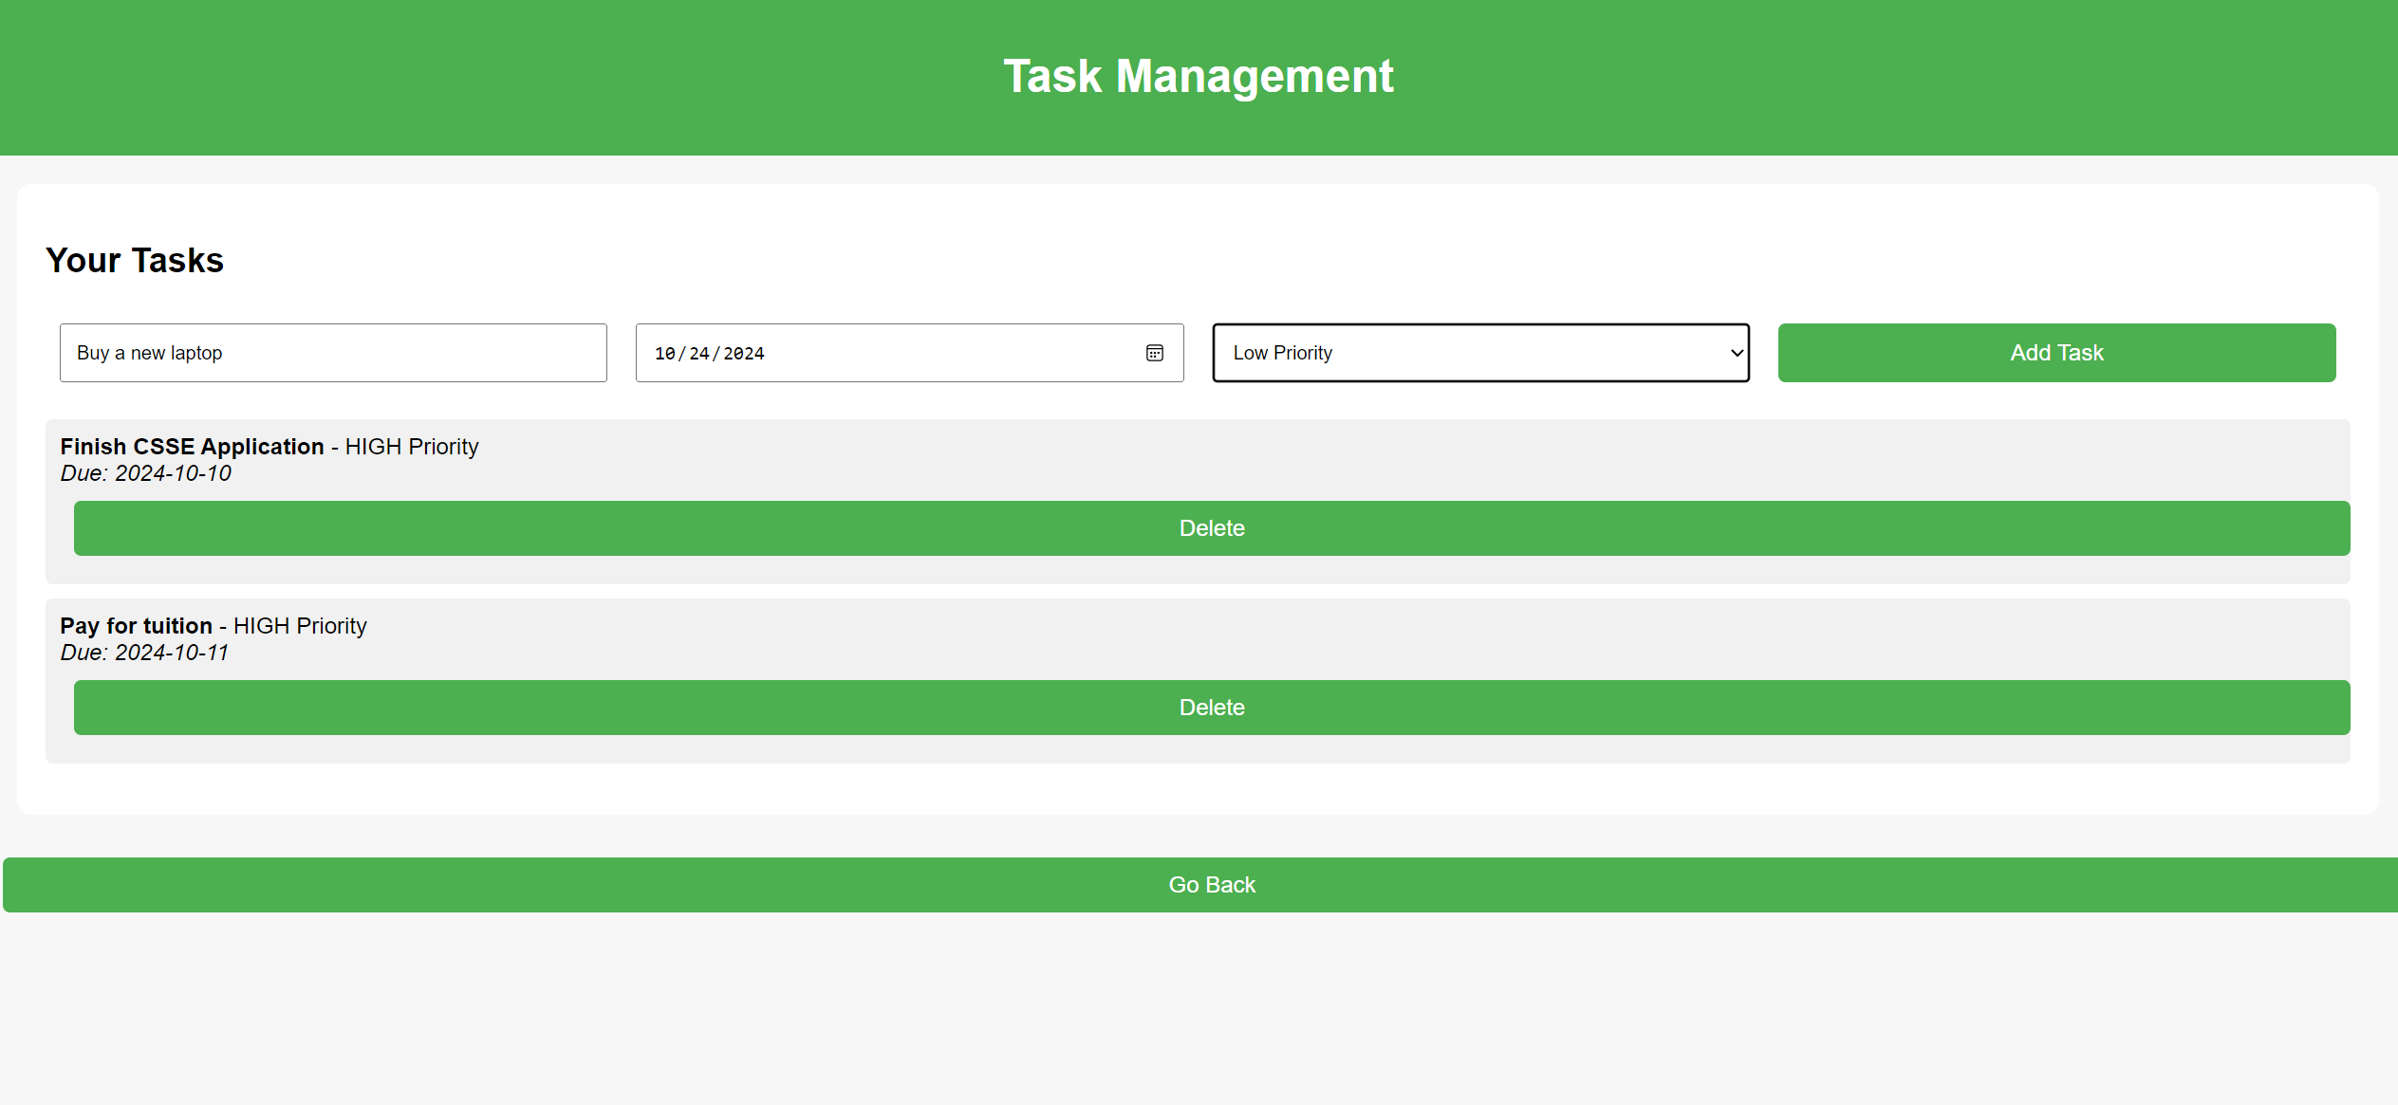Click inside the 'Buy a new laptop' input
This screenshot has height=1105, width=2398.
tap(332, 352)
